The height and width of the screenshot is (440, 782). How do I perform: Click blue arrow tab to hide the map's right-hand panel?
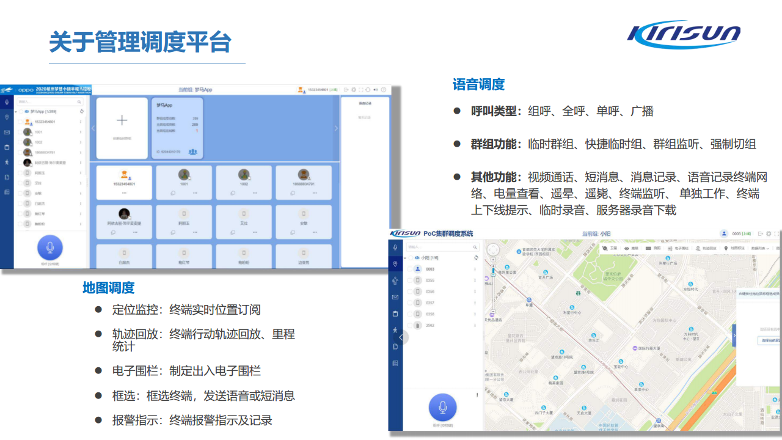[734, 335]
